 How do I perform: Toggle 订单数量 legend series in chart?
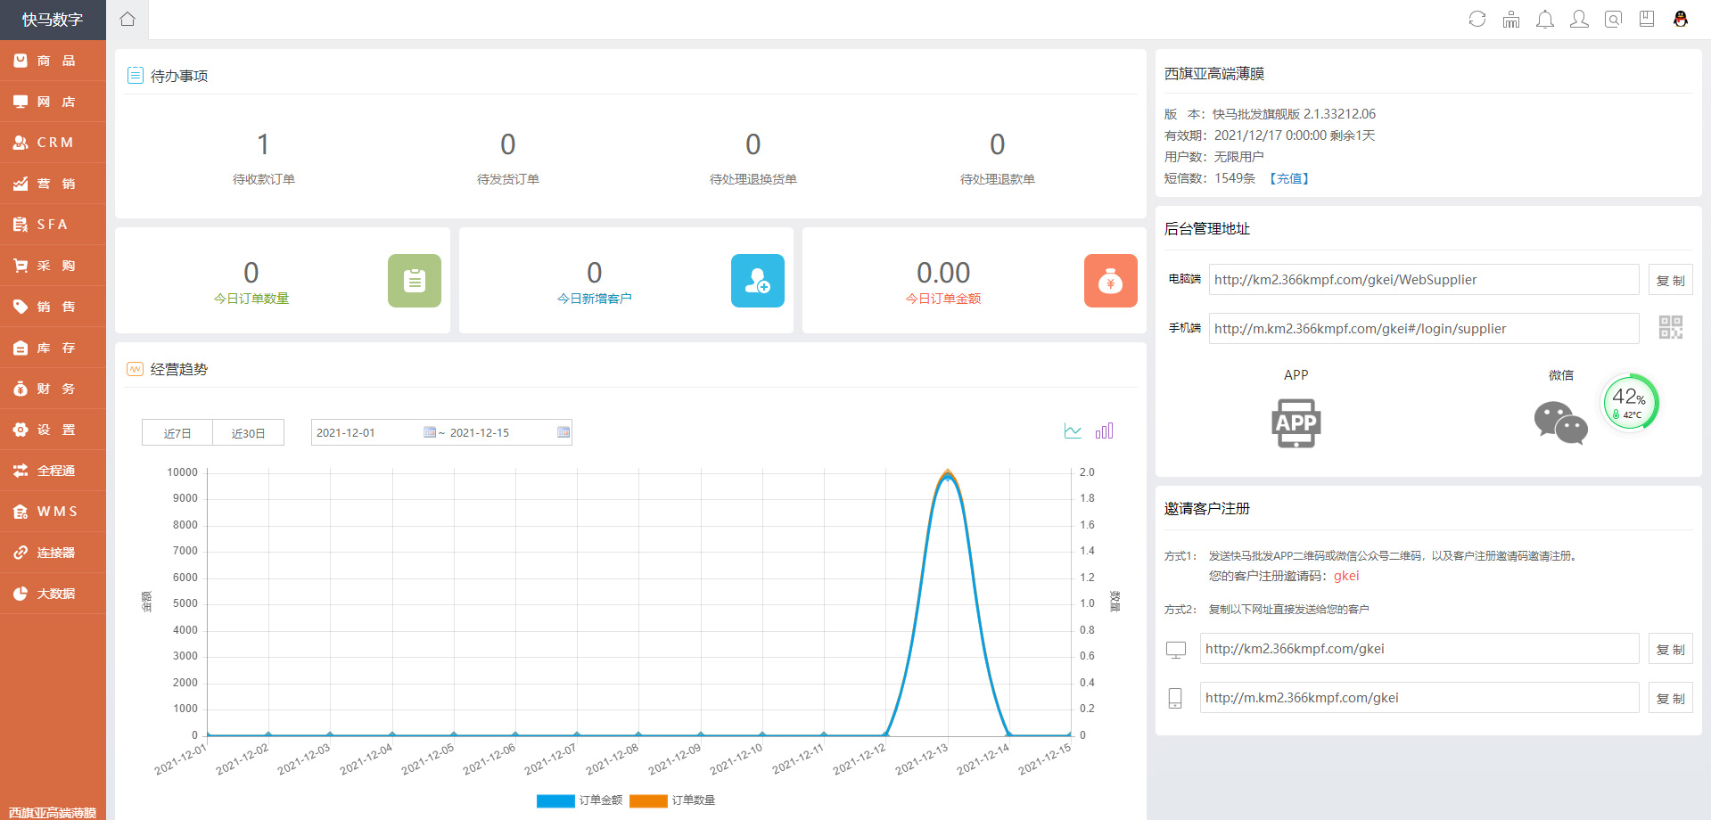pyautogui.click(x=672, y=800)
